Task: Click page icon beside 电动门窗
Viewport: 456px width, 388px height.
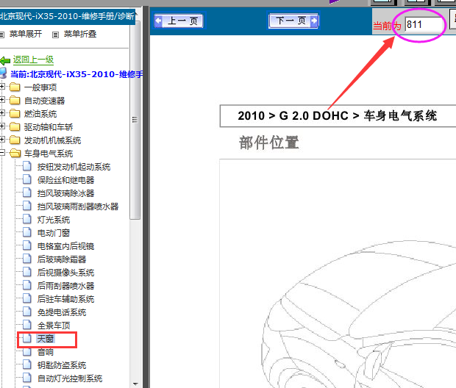Action: [27, 232]
